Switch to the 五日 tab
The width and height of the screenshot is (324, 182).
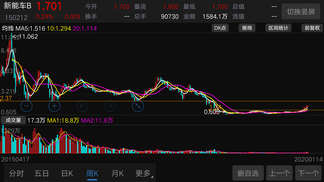pyautogui.click(x=42, y=173)
